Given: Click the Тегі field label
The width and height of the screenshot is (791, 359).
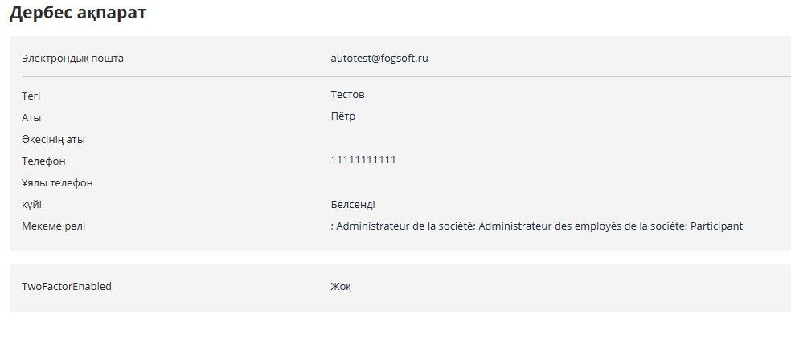Looking at the screenshot, I should pyautogui.click(x=31, y=96).
